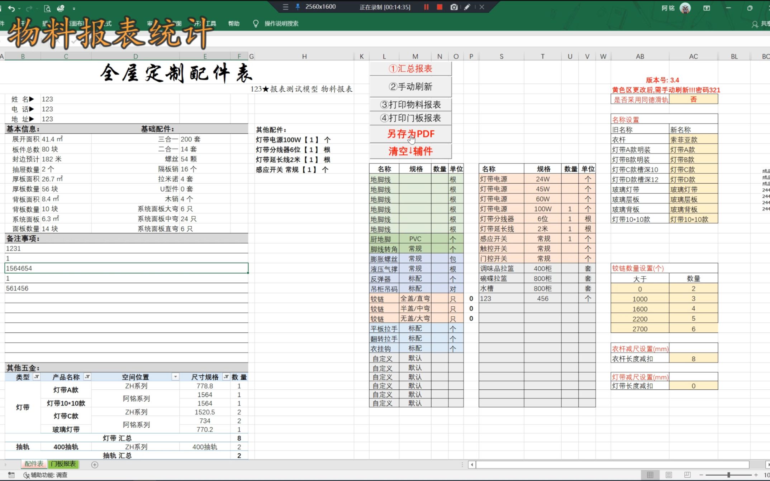Open the annotation pencil tool in recorder
Screen dimensions: 770x481
point(467,7)
